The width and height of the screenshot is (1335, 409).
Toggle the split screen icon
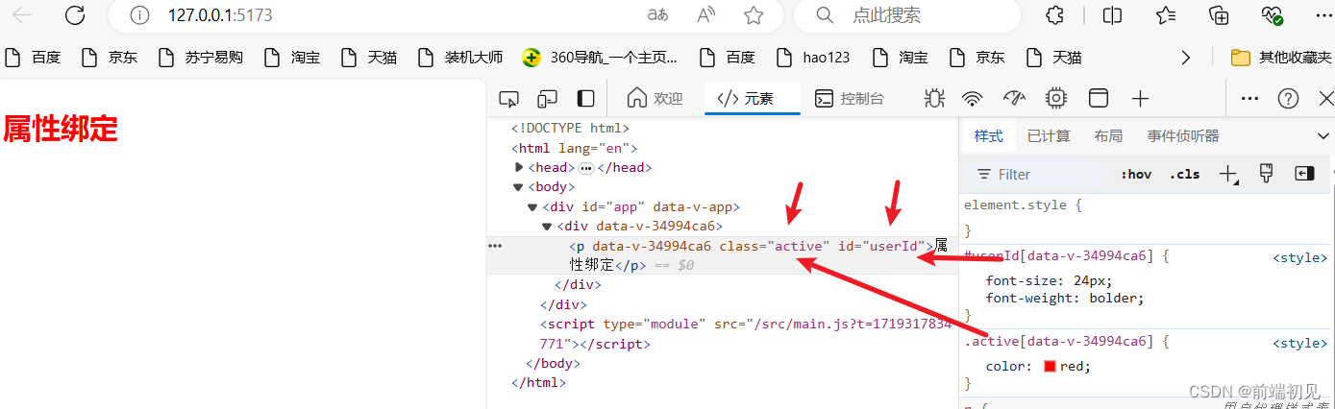click(1113, 15)
